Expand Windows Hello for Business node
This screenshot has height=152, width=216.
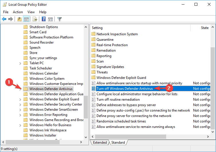(20, 125)
